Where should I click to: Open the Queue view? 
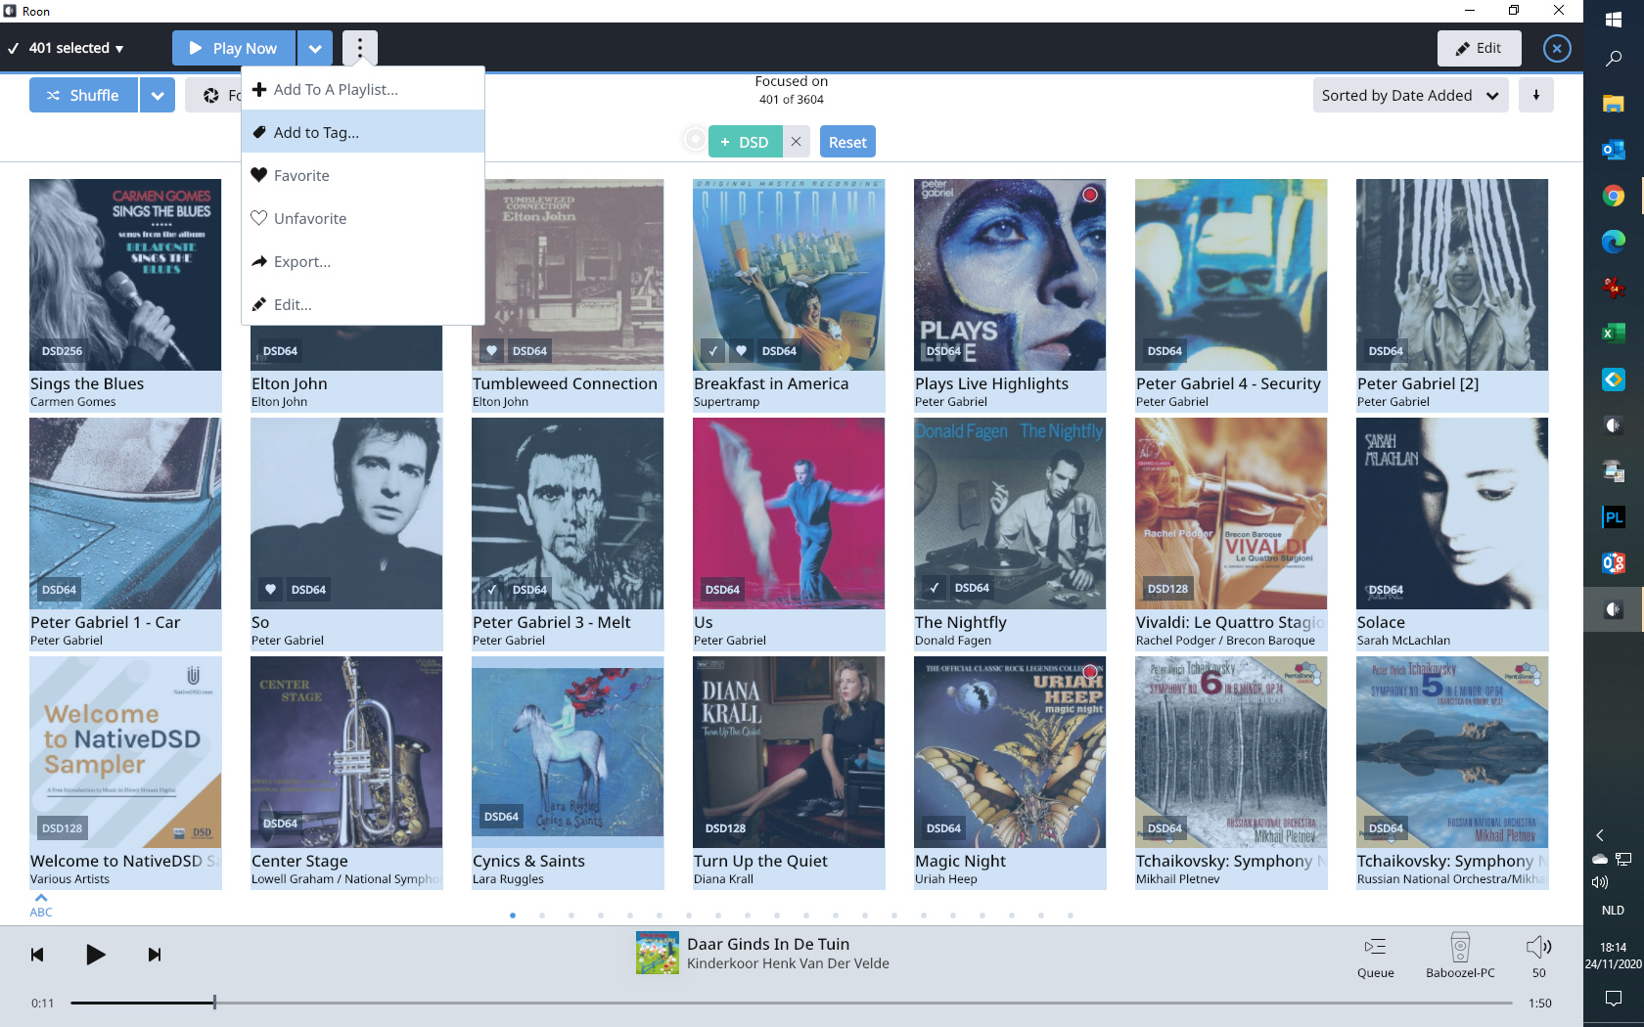(1376, 956)
